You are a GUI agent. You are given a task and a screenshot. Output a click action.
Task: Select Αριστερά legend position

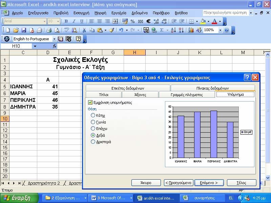pyautogui.click(x=93, y=142)
